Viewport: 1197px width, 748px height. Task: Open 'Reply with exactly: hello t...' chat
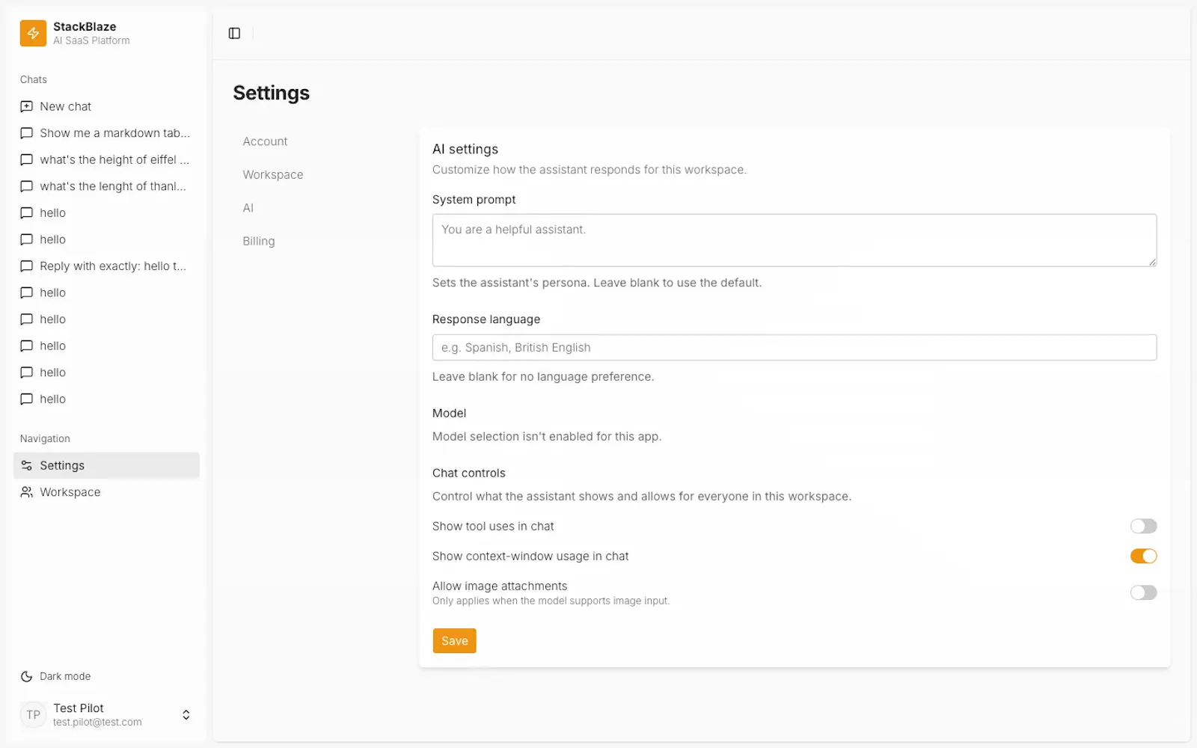pyautogui.click(x=106, y=266)
